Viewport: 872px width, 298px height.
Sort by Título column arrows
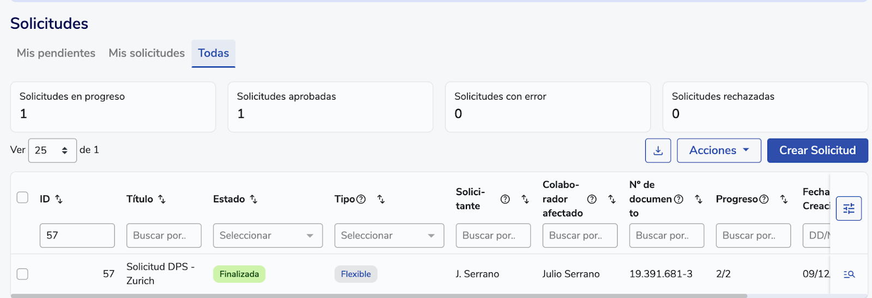pyautogui.click(x=162, y=200)
